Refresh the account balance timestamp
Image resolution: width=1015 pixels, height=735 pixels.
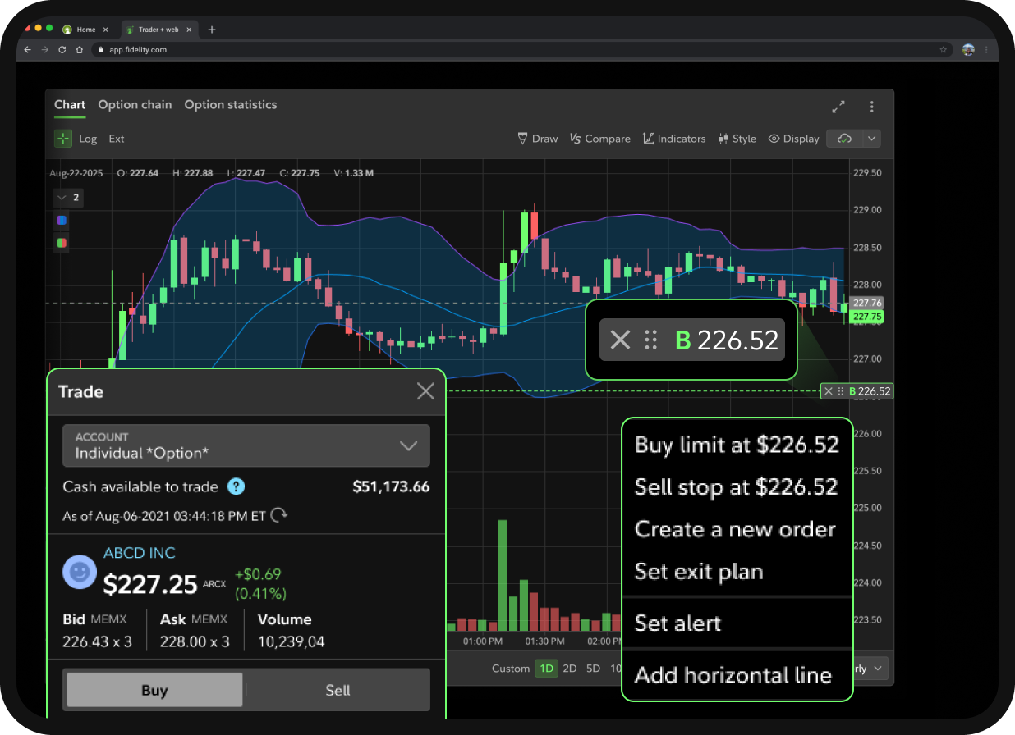click(280, 515)
